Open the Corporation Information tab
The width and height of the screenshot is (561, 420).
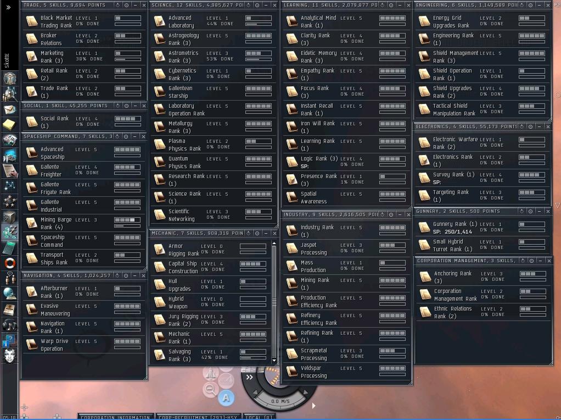115,417
